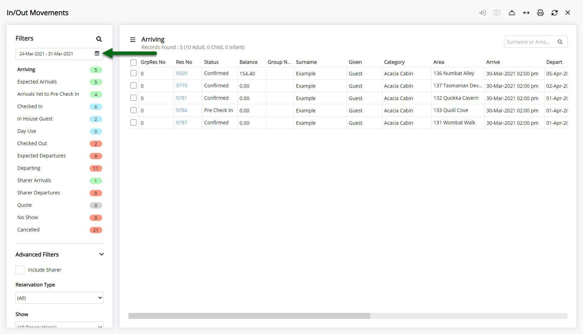Sort by the Arrive column header
The width and height of the screenshot is (583, 334).
click(x=493, y=62)
